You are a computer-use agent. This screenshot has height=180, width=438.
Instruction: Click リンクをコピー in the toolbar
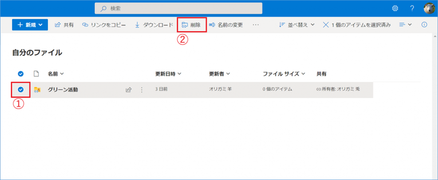tap(104, 25)
